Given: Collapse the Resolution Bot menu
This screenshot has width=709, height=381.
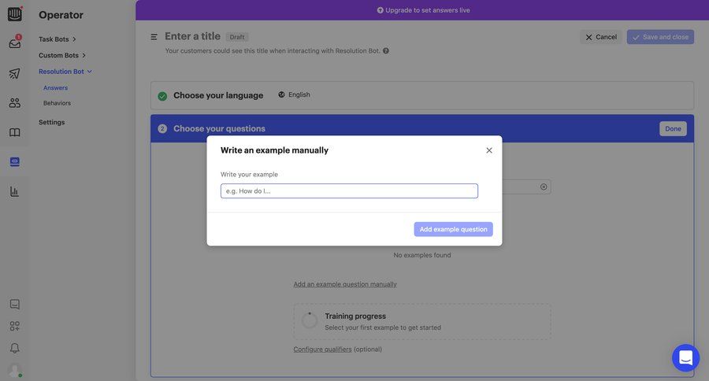Looking at the screenshot, I should pyautogui.click(x=65, y=72).
